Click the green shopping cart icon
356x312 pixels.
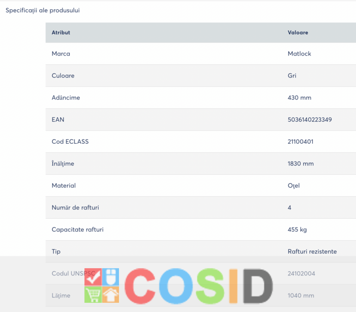[x=93, y=295]
